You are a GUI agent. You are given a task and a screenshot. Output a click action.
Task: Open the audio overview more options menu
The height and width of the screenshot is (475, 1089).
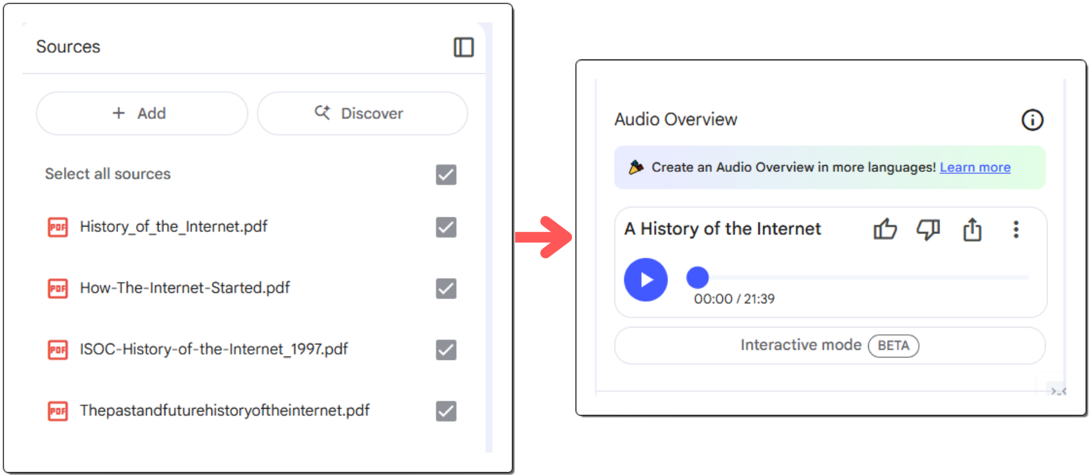coord(1016,229)
